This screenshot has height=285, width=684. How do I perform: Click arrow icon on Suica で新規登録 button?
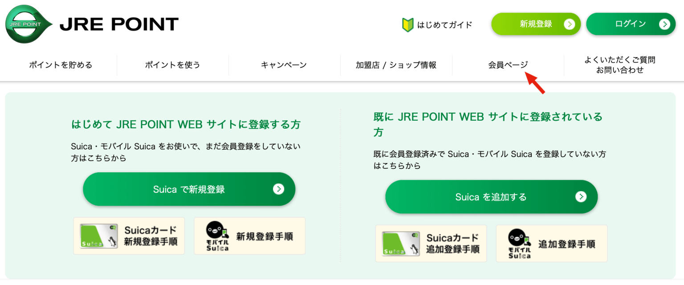point(278,189)
